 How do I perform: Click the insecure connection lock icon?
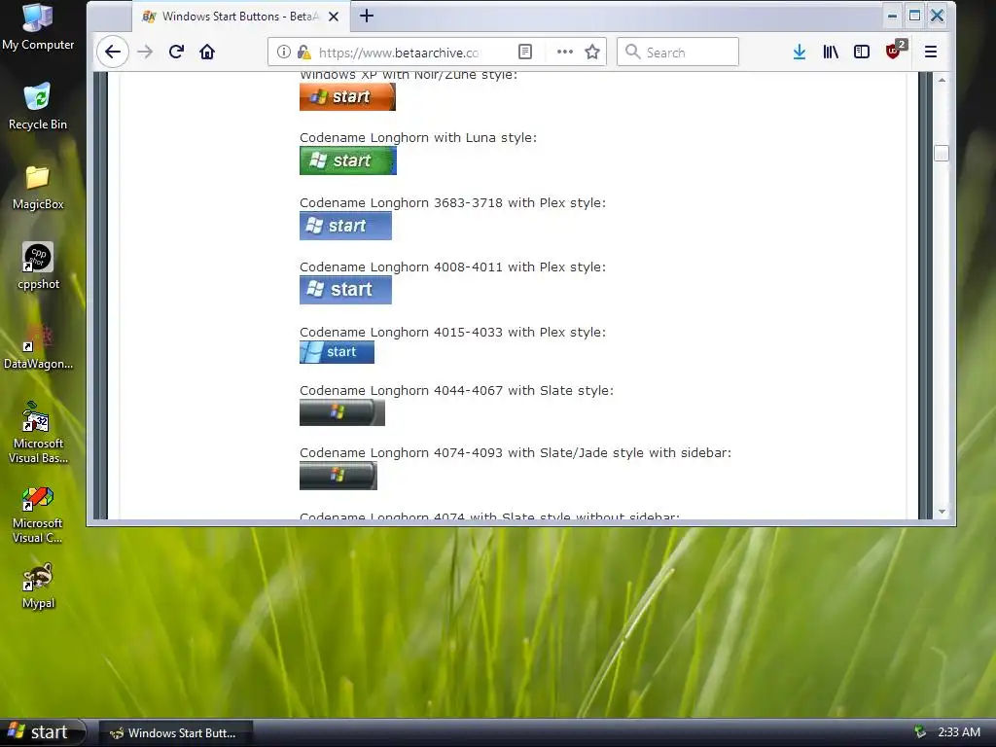click(303, 53)
